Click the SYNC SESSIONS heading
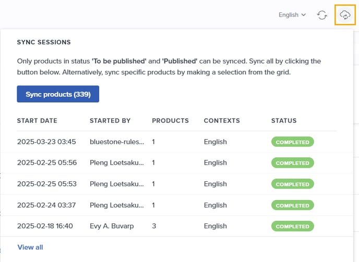The image size is (359, 262). tap(44, 42)
